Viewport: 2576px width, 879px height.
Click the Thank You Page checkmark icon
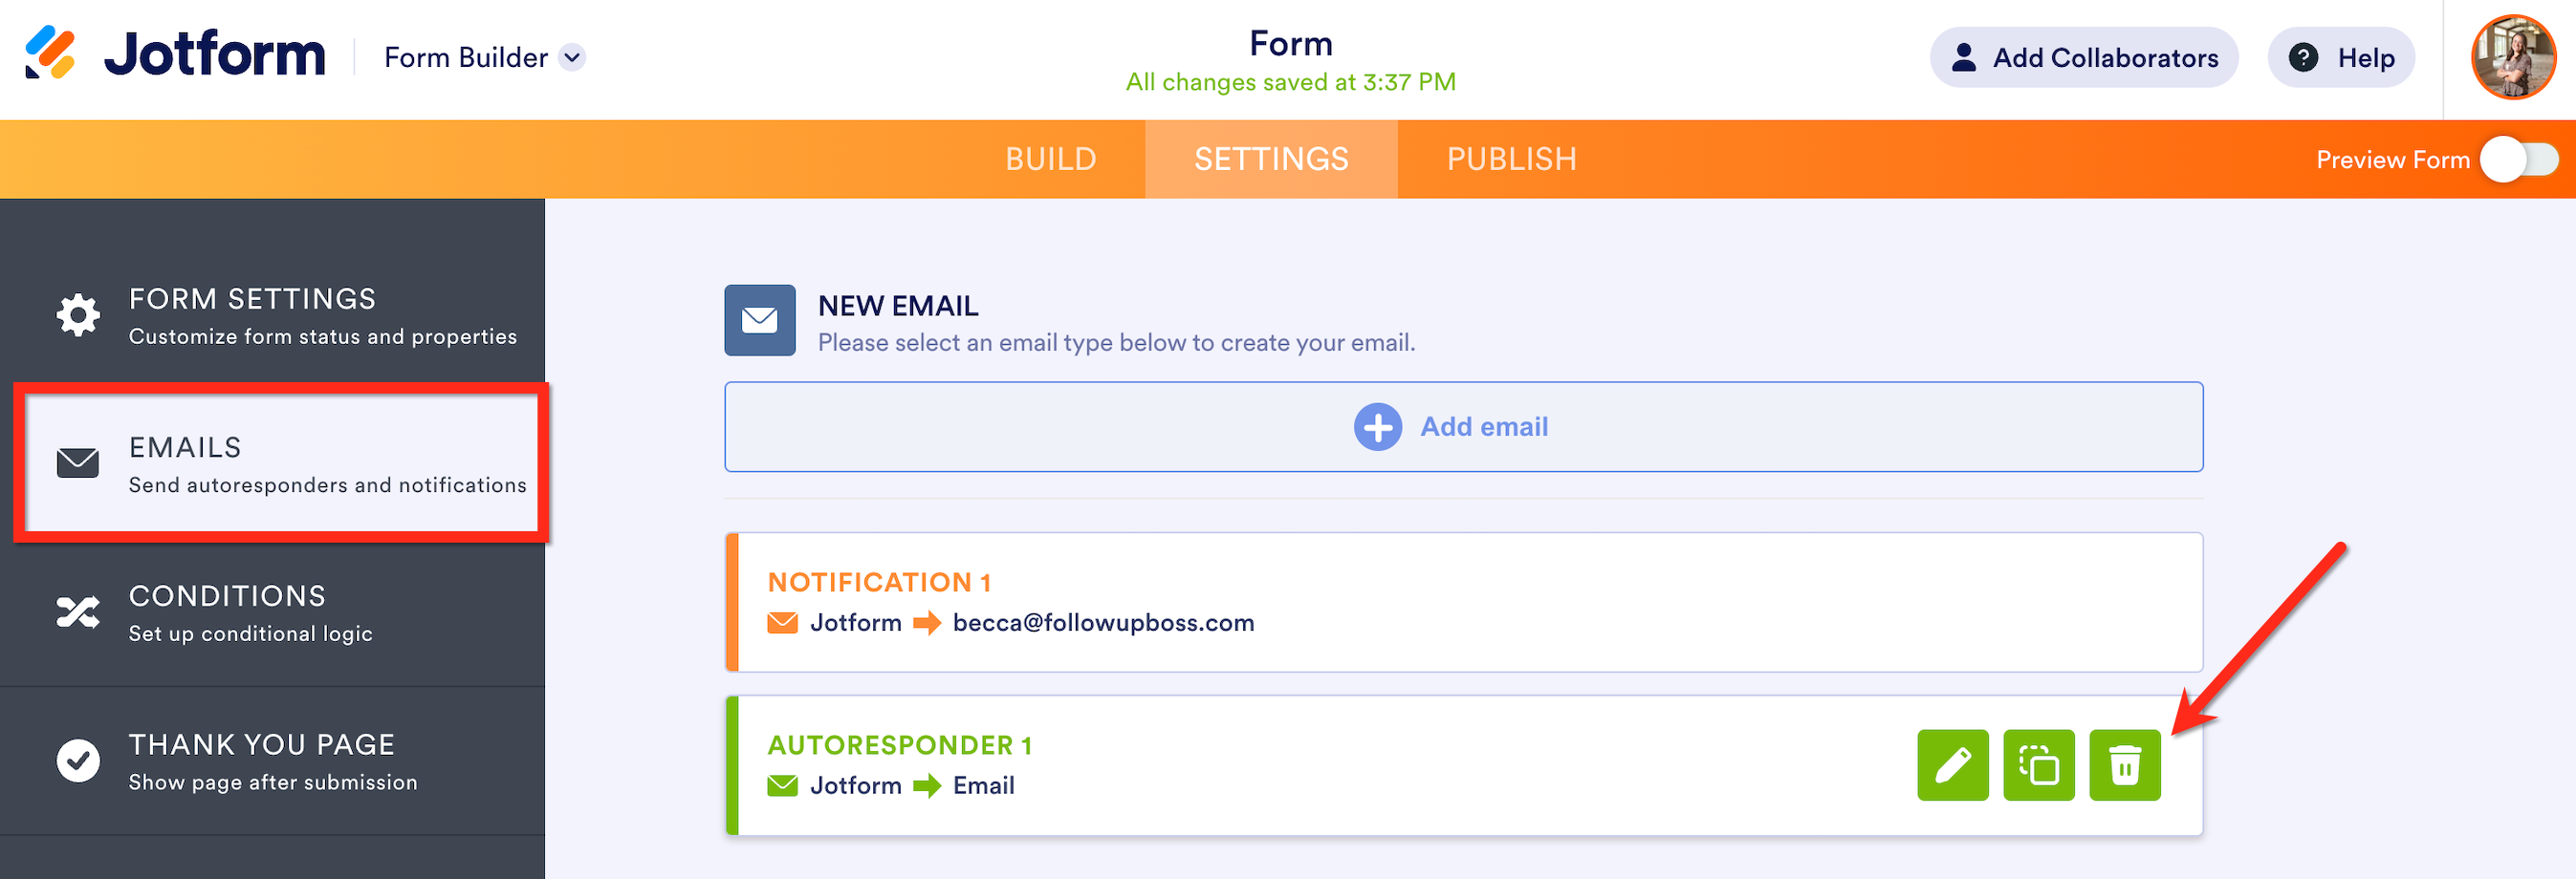(78, 761)
